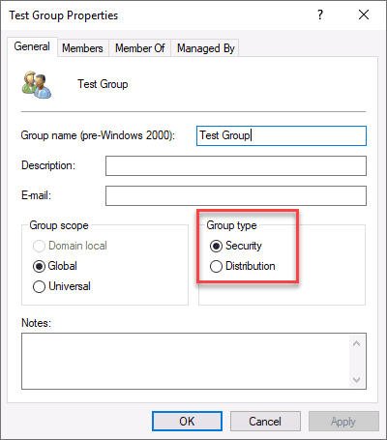Image resolution: width=387 pixels, height=440 pixels.
Task: Click Notes scrollbar down arrow
Action: click(356, 379)
